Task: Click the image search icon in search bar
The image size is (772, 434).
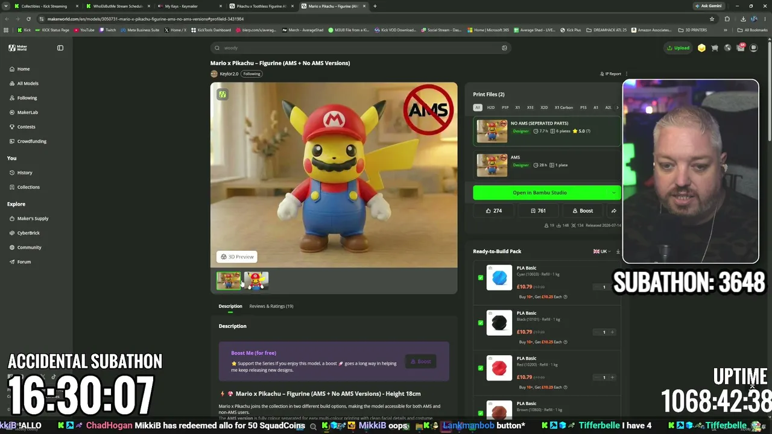Action: point(504,48)
